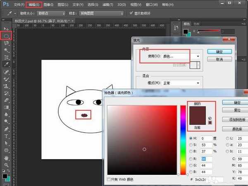
Task: Open the 图层(L) menu
Action: 63,5
